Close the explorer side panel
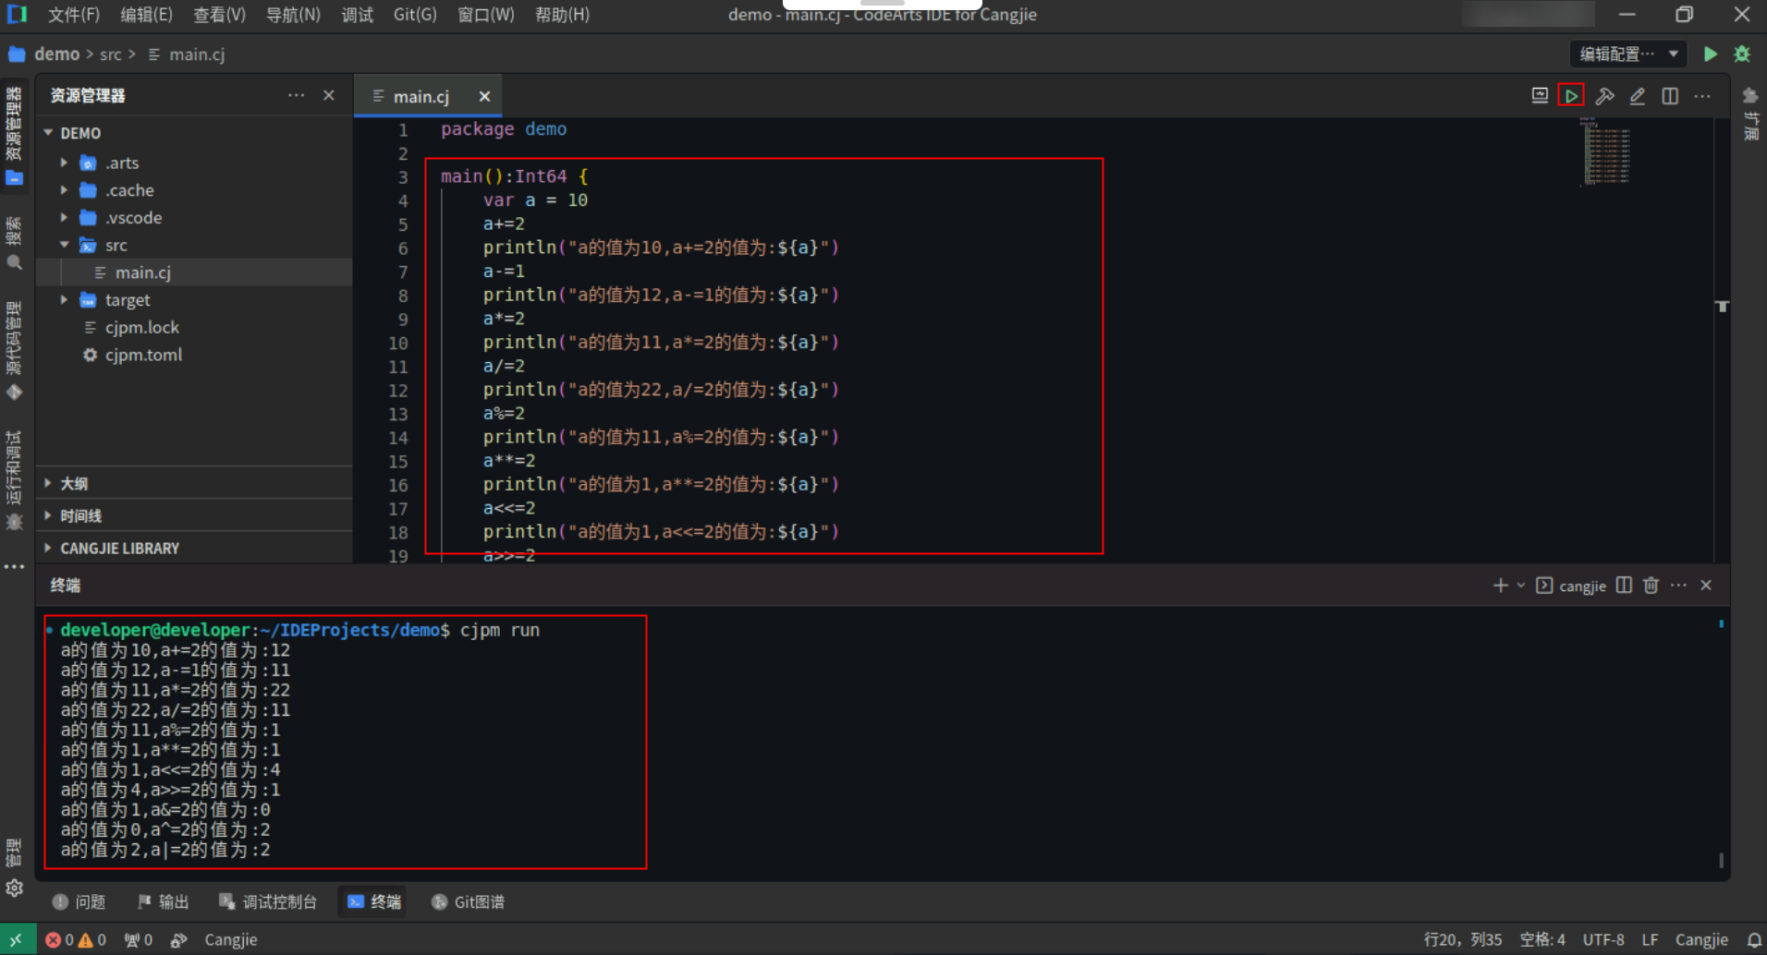 click(329, 95)
